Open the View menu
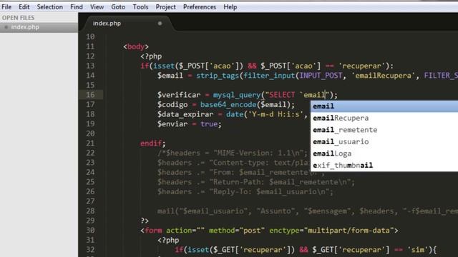The height and width of the screenshot is (257, 458). [x=97, y=6]
